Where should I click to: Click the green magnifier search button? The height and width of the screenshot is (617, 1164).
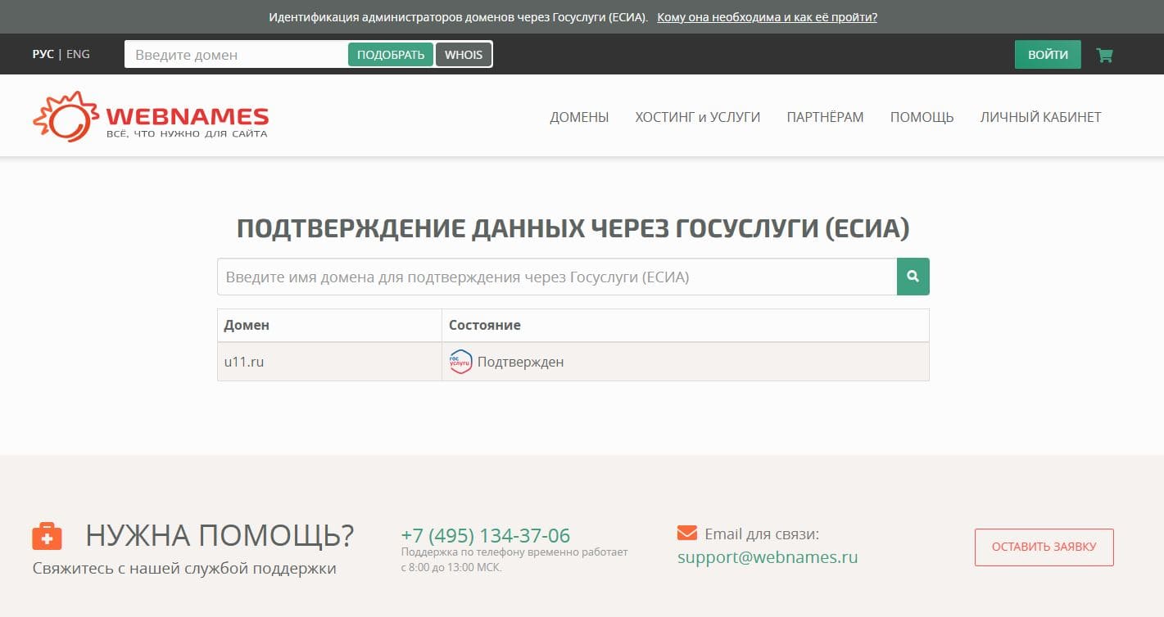point(913,277)
